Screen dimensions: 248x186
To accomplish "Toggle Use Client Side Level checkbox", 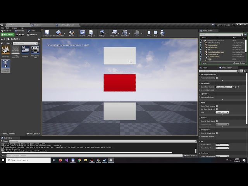I will (x=217, y=109).
